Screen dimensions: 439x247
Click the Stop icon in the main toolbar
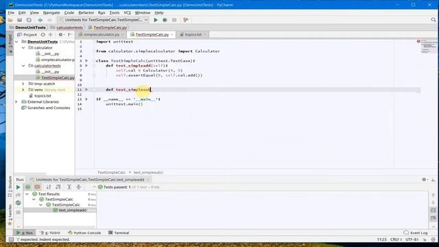(x=174, y=20)
